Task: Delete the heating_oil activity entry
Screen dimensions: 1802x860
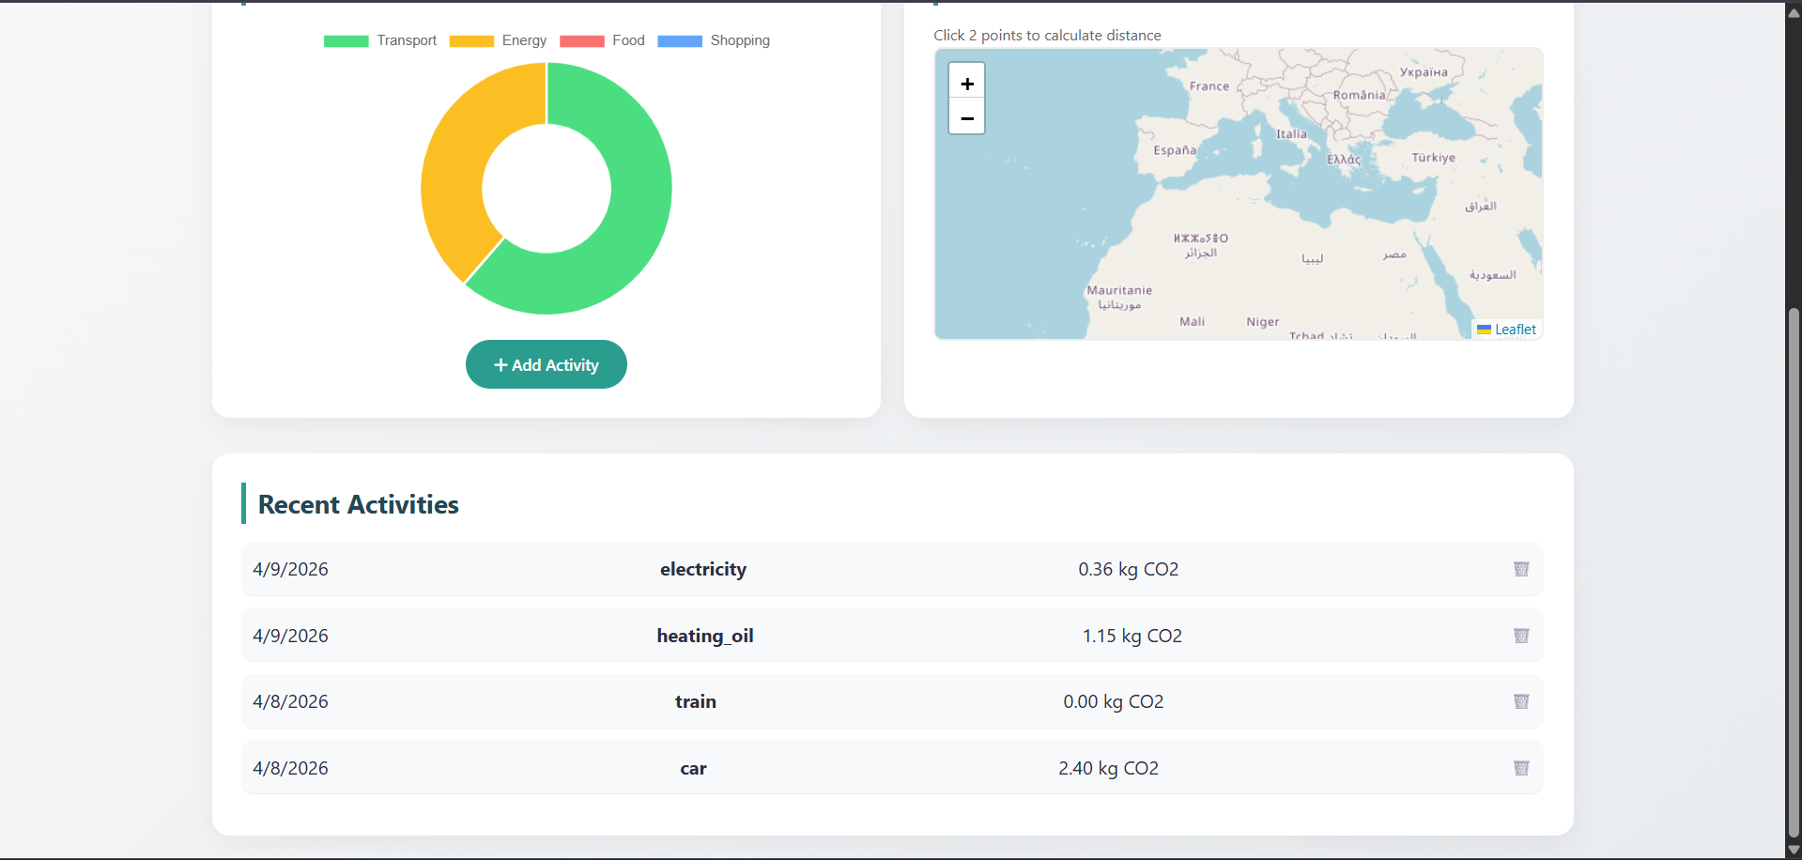Action: click(1521, 636)
